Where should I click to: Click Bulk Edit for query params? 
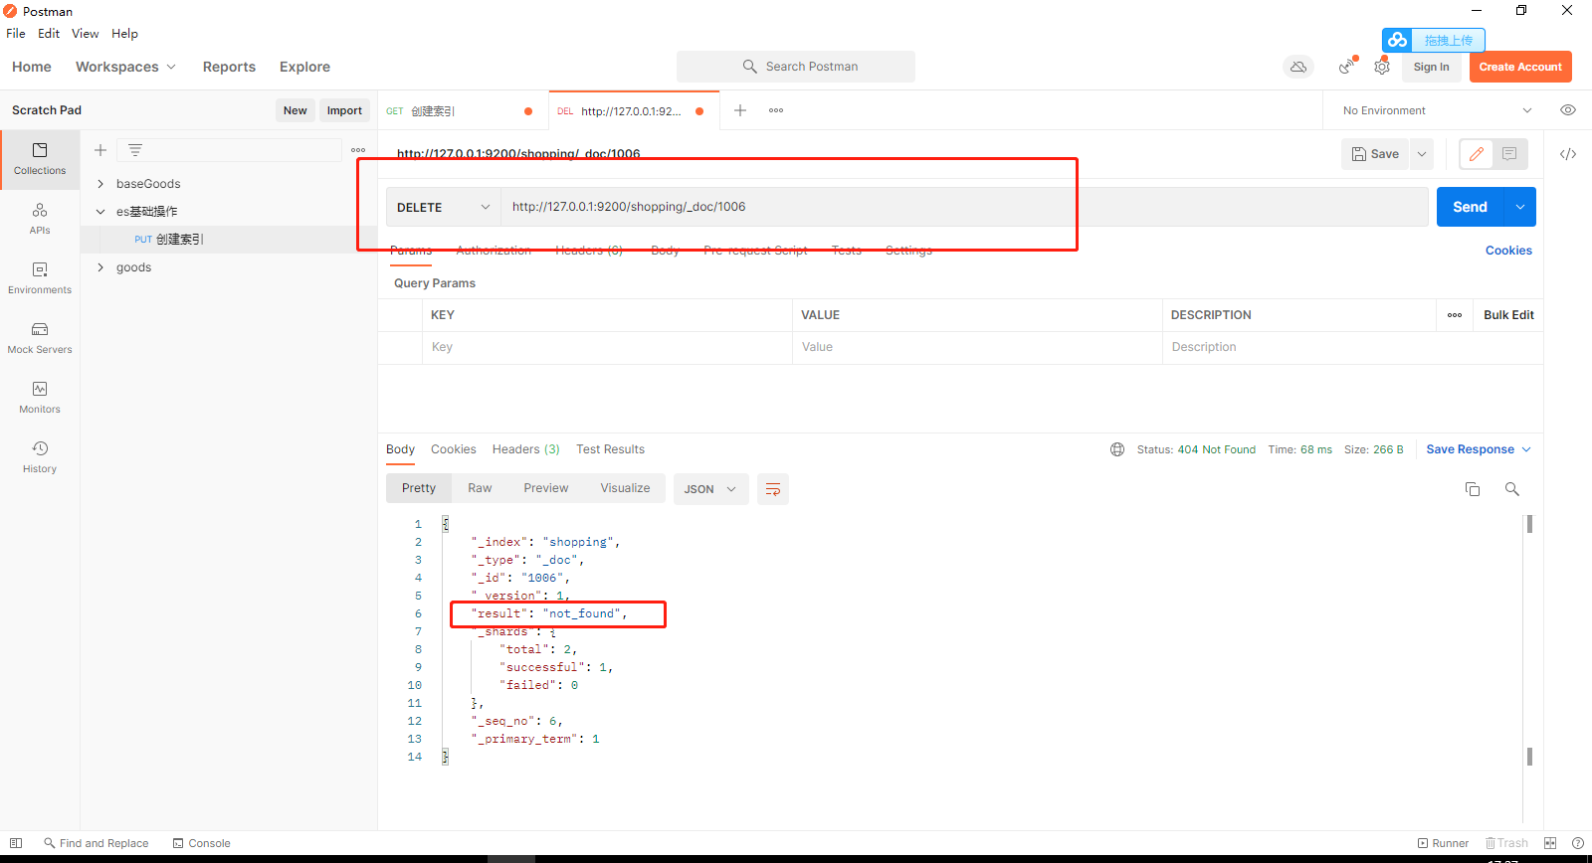tap(1508, 315)
